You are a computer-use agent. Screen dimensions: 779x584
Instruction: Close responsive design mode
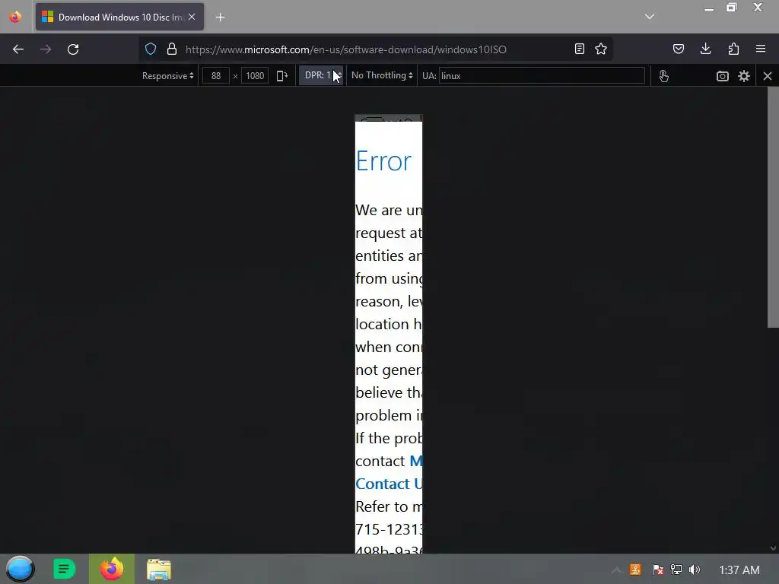pyautogui.click(x=768, y=76)
